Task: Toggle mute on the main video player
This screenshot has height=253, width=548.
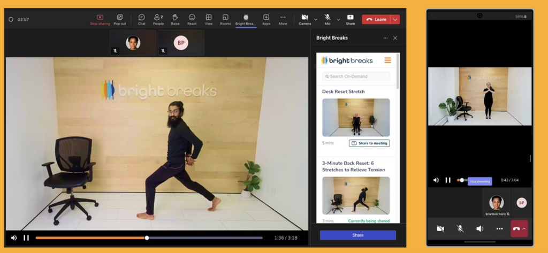Action: (x=14, y=238)
